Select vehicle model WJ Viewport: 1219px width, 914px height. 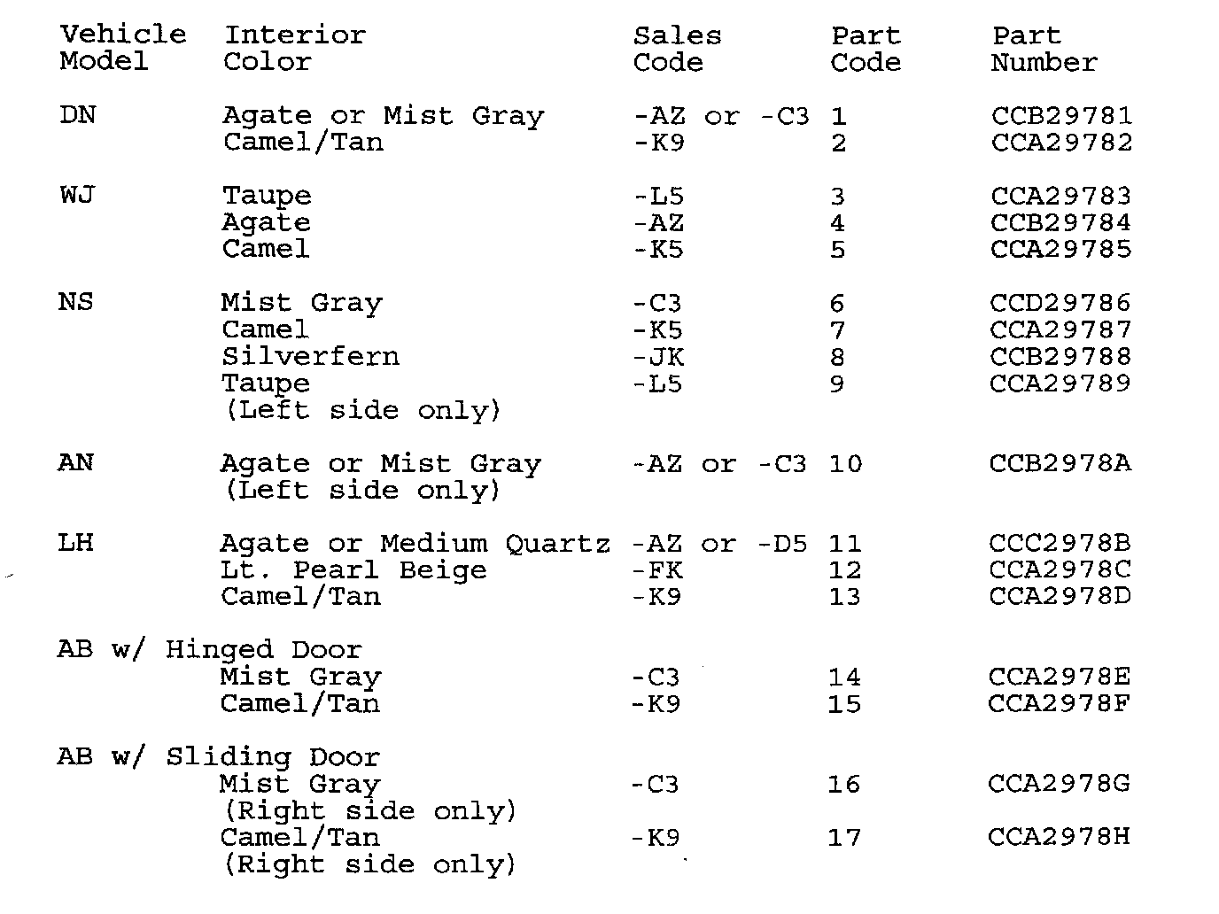(78, 195)
